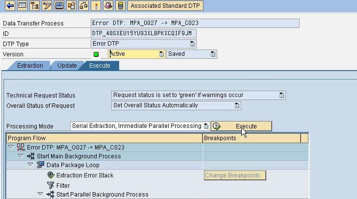Screen dimensions: 357x199
Task: Click the Technical Request Status label
Action: [41, 96]
